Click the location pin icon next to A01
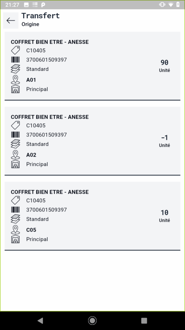Image resolution: width=185 pixels, height=330 pixels. (x=15, y=80)
